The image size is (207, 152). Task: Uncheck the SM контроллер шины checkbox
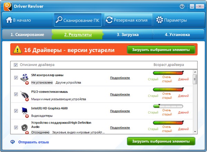[16, 78]
